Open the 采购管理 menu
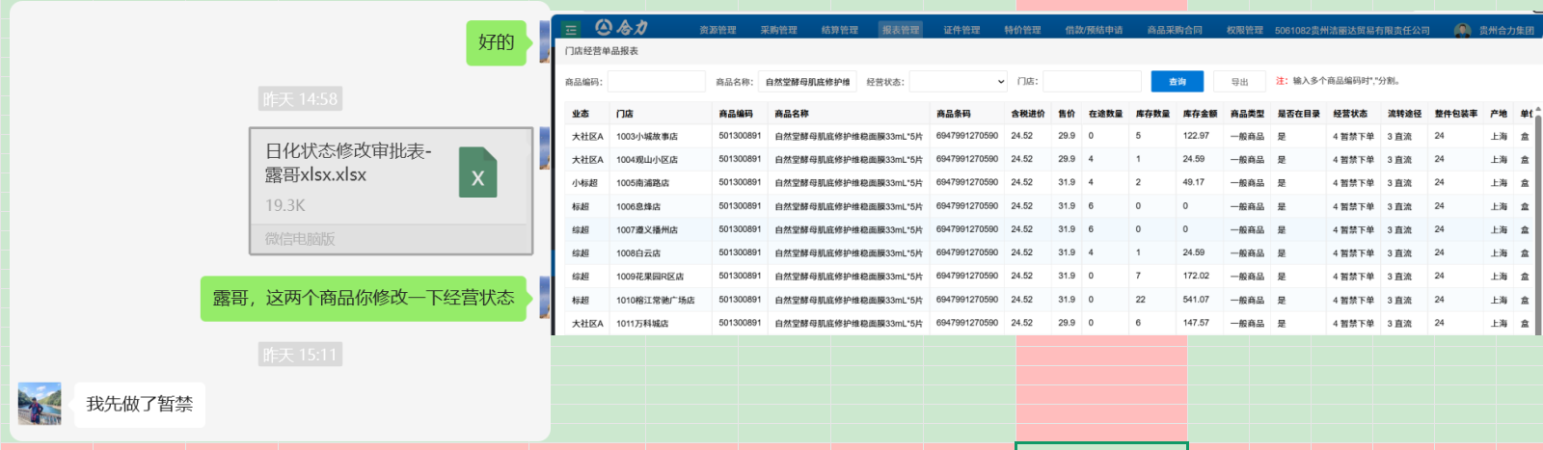1543x450 pixels. click(x=778, y=30)
